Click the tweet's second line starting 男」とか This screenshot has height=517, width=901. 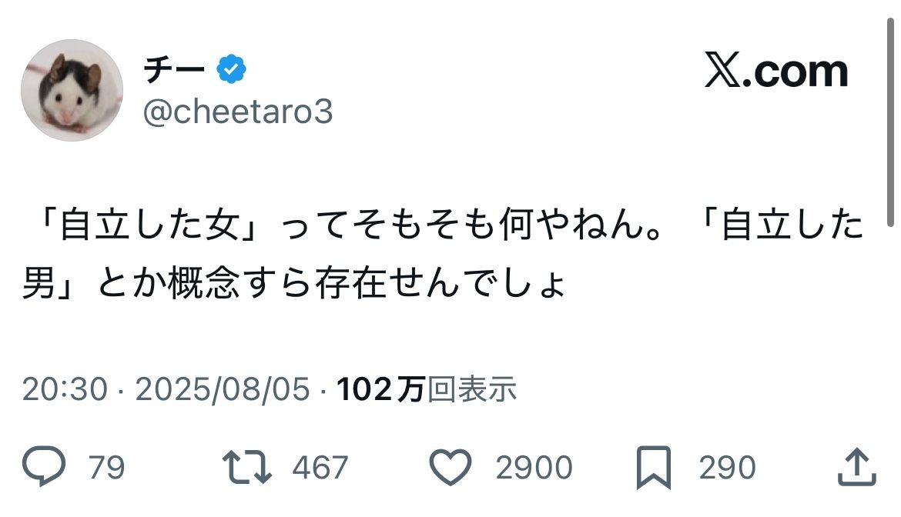[x=294, y=285]
